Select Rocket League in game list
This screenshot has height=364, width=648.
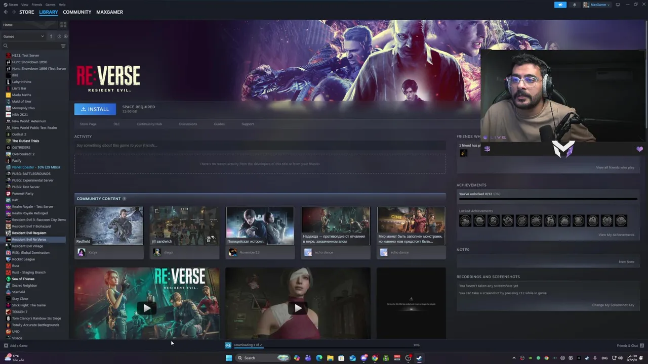point(23,259)
